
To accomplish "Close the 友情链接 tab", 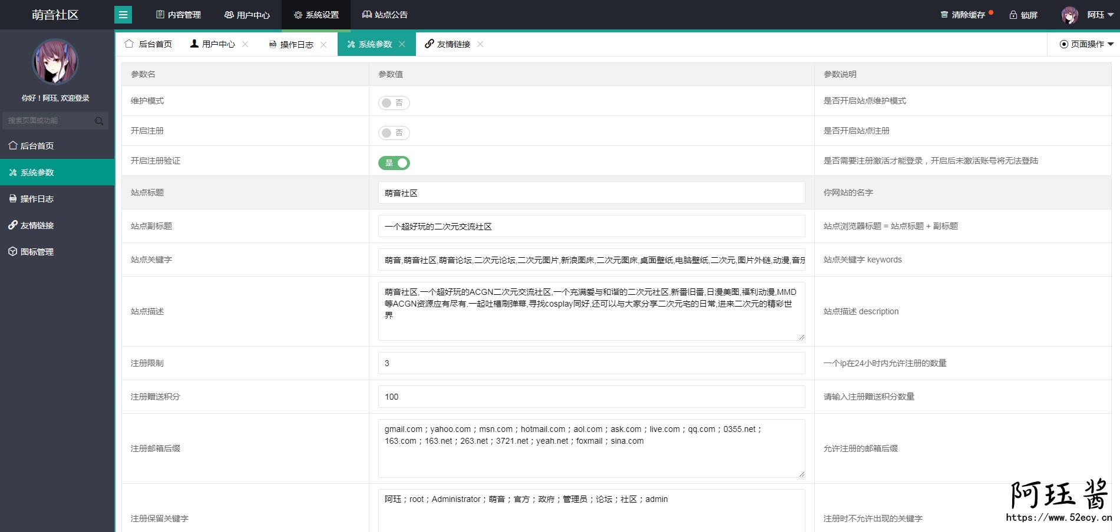I will point(480,44).
